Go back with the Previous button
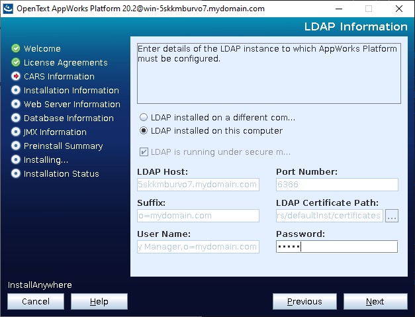Viewport: 415px width, 317px height. click(x=304, y=301)
